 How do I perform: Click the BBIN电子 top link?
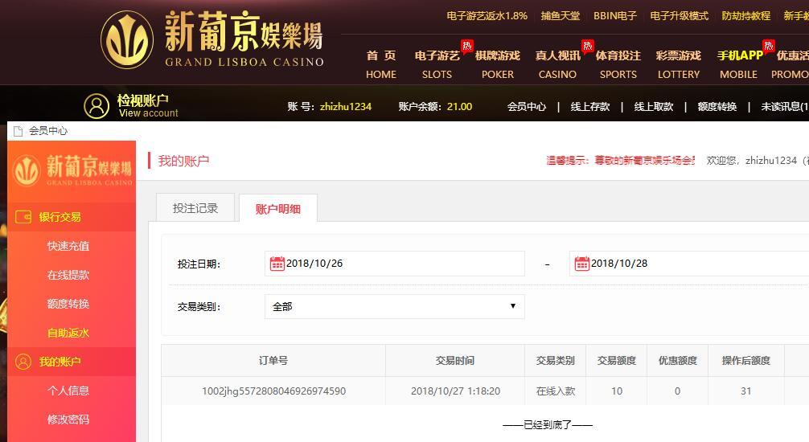coord(615,16)
